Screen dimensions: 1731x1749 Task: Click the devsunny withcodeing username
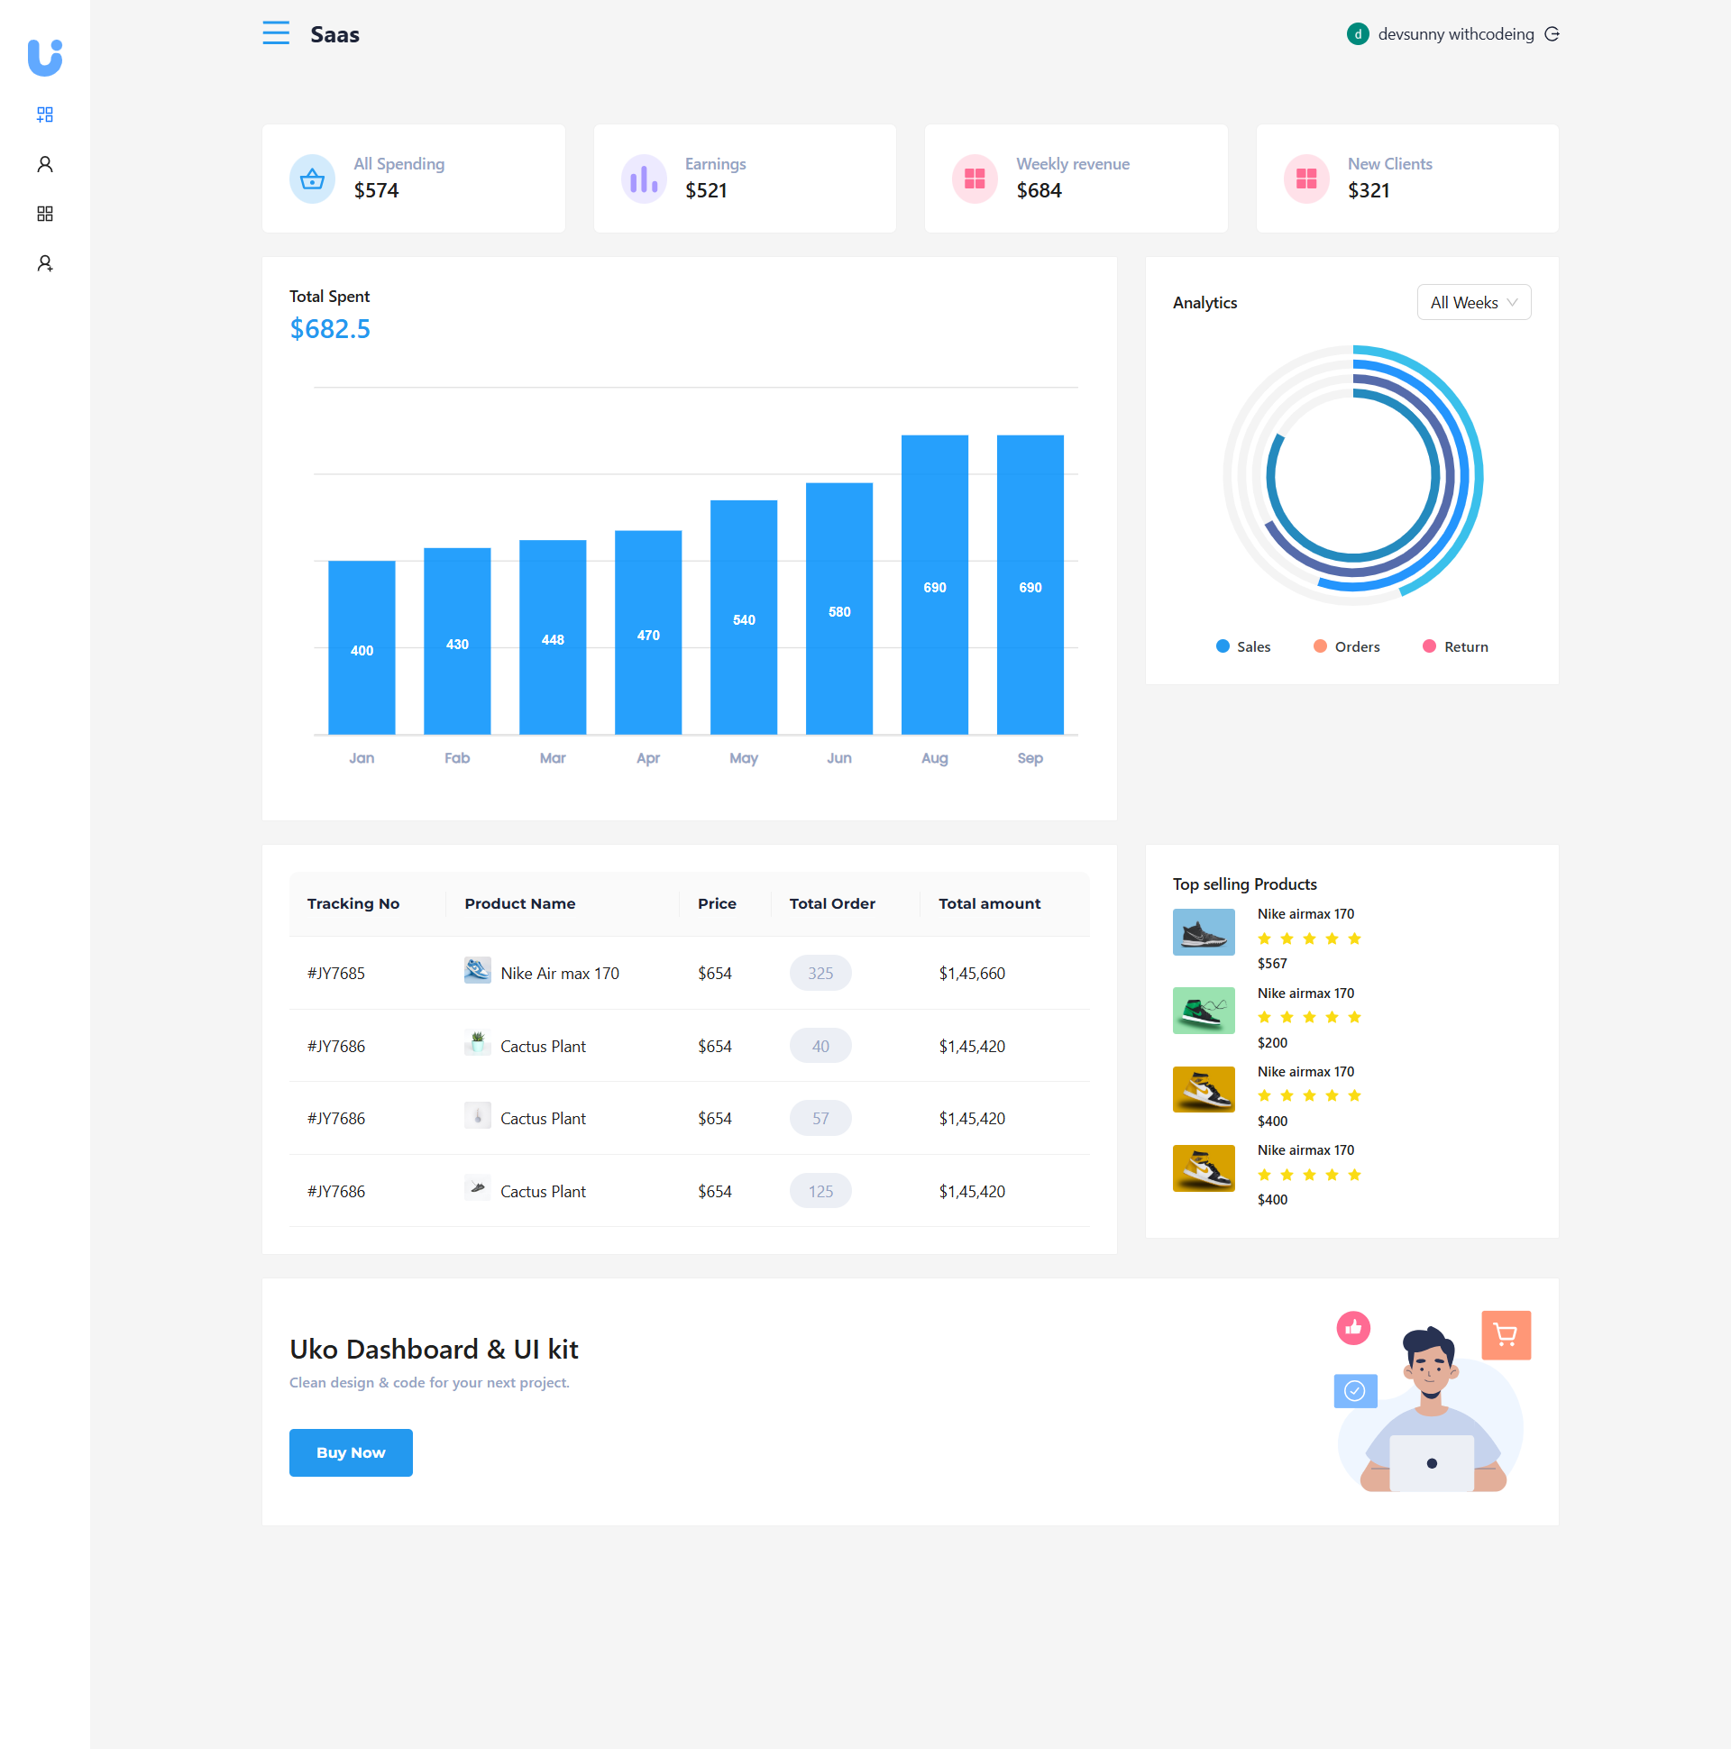(1455, 34)
